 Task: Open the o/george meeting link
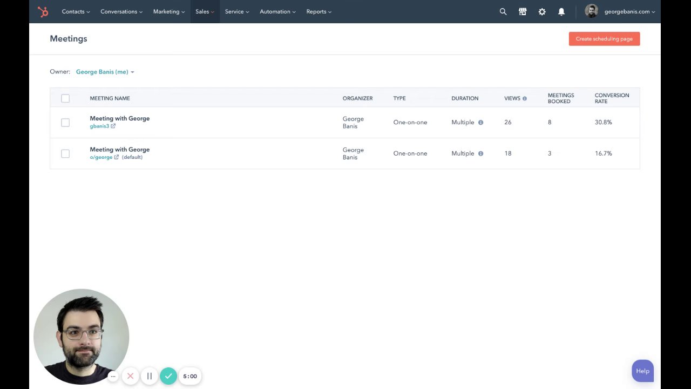tap(101, 157)
